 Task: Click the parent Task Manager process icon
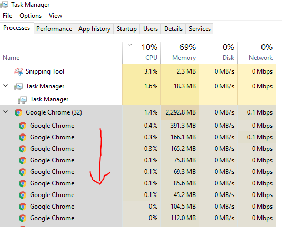[x=18, y=87]
